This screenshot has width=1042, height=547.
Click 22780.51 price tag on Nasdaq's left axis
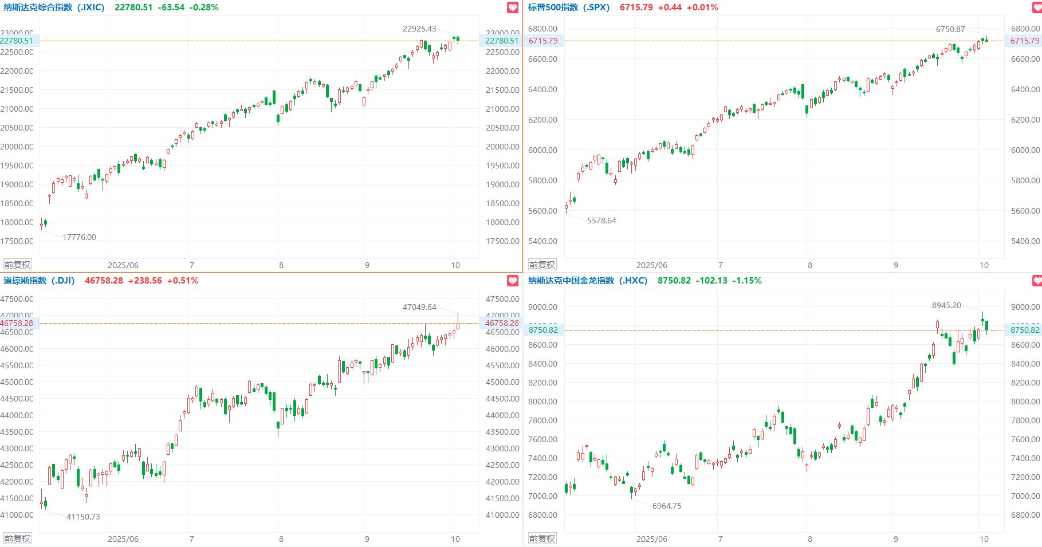click(x=17, y=41)
